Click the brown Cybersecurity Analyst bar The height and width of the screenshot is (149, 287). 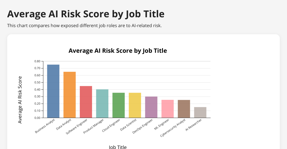click(184, 109)
